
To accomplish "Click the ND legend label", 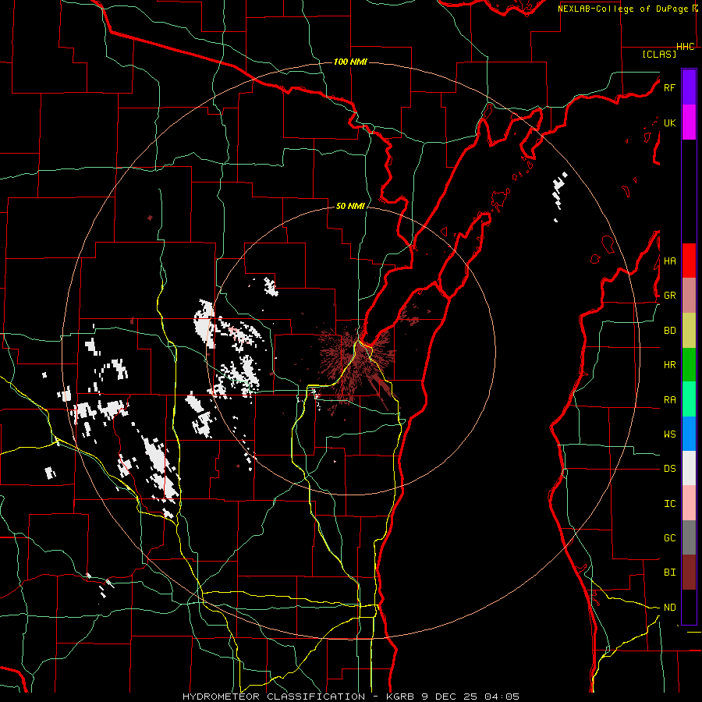I will 669,608.
